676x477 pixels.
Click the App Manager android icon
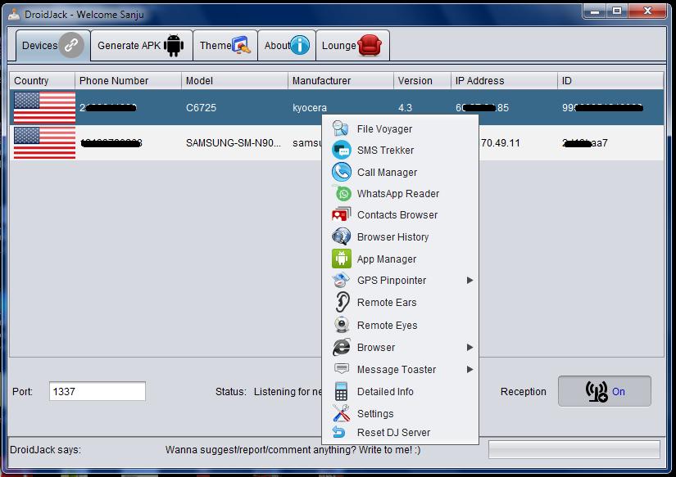click(341, 259)
